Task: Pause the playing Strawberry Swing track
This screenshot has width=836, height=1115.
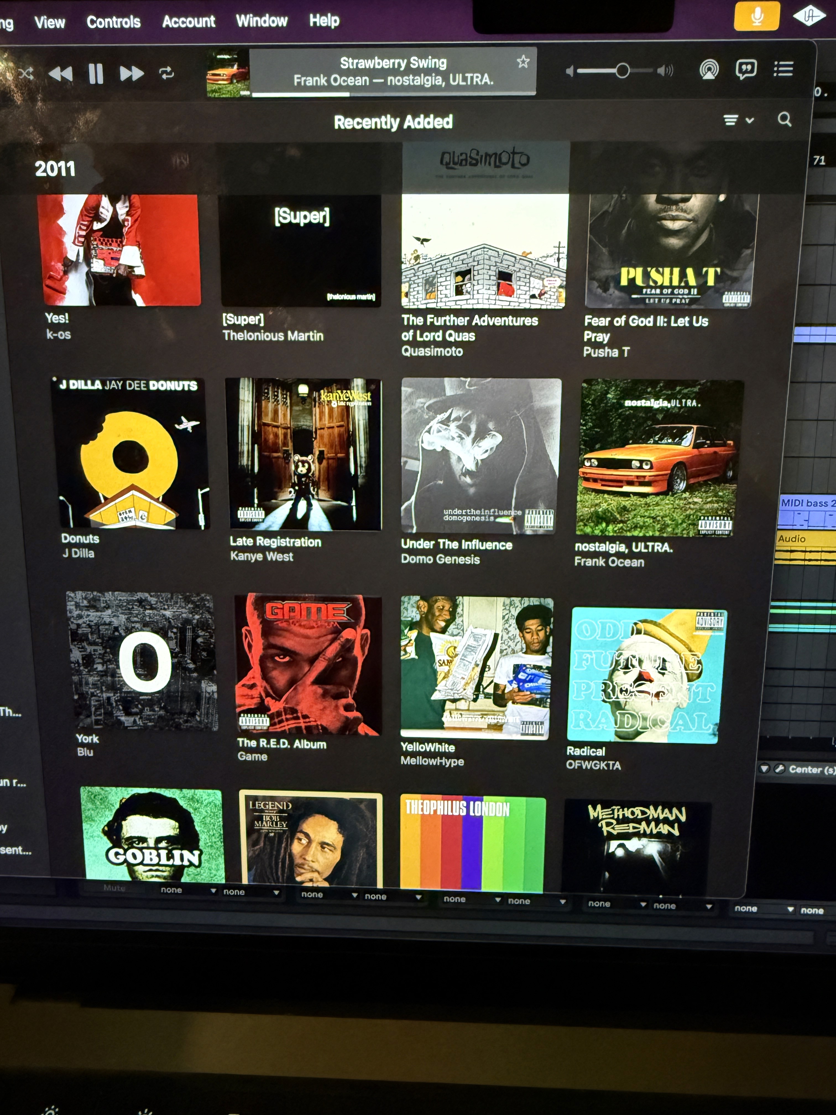Action: pos(96,74)
